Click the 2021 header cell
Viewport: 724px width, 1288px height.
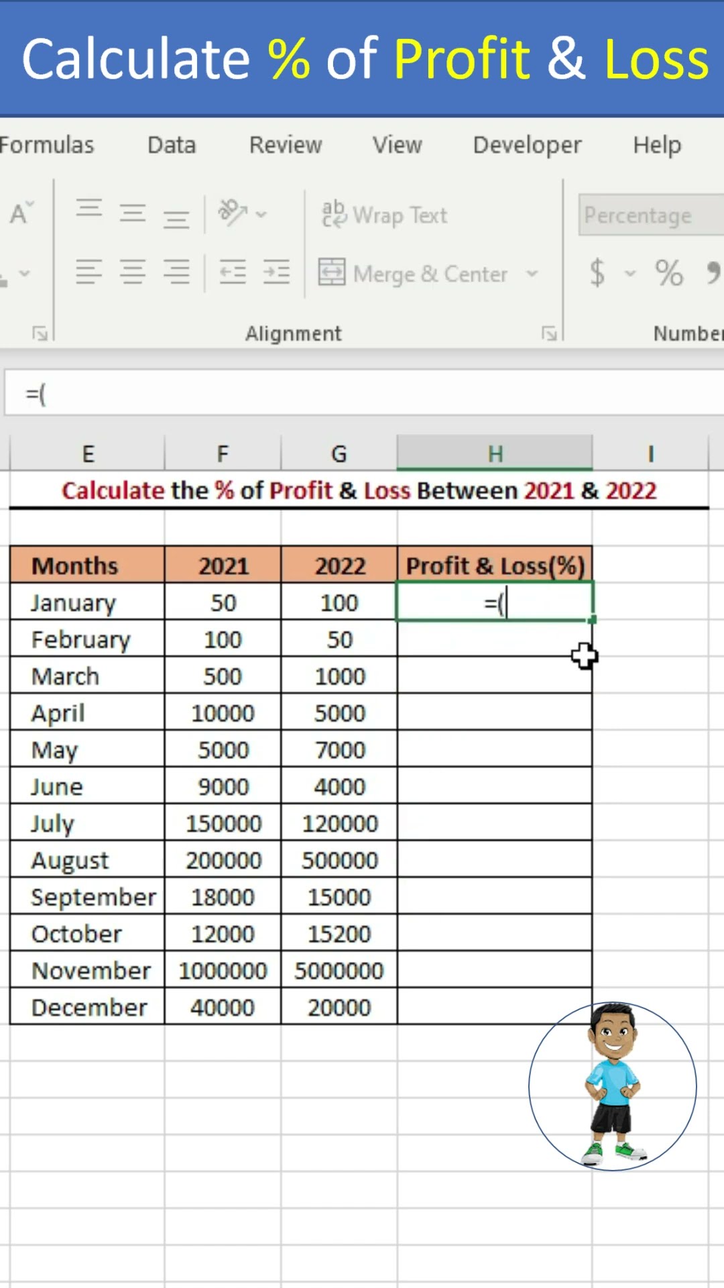(223, 565)
